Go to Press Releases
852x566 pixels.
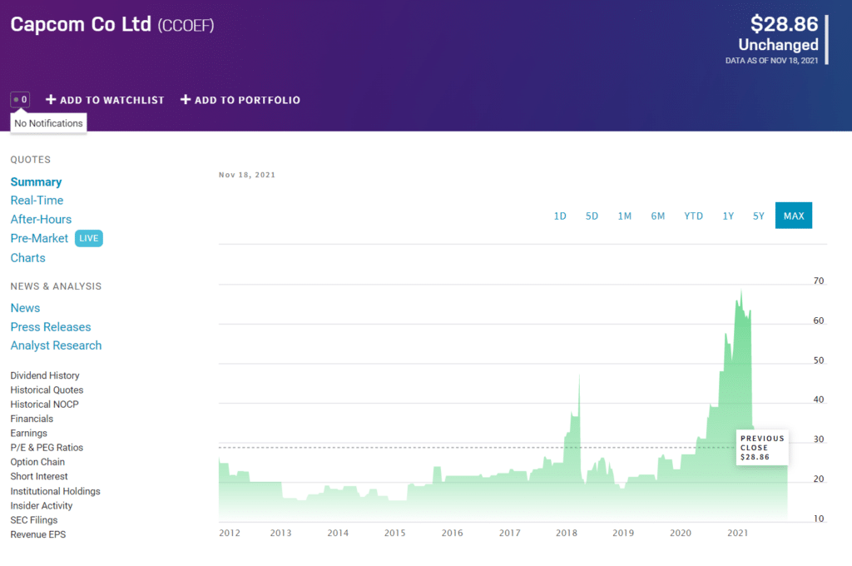pos(51,327)
